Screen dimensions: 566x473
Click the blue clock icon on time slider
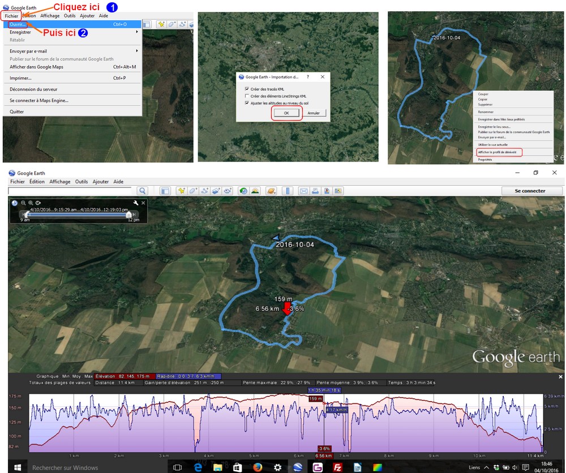point(15,203)
